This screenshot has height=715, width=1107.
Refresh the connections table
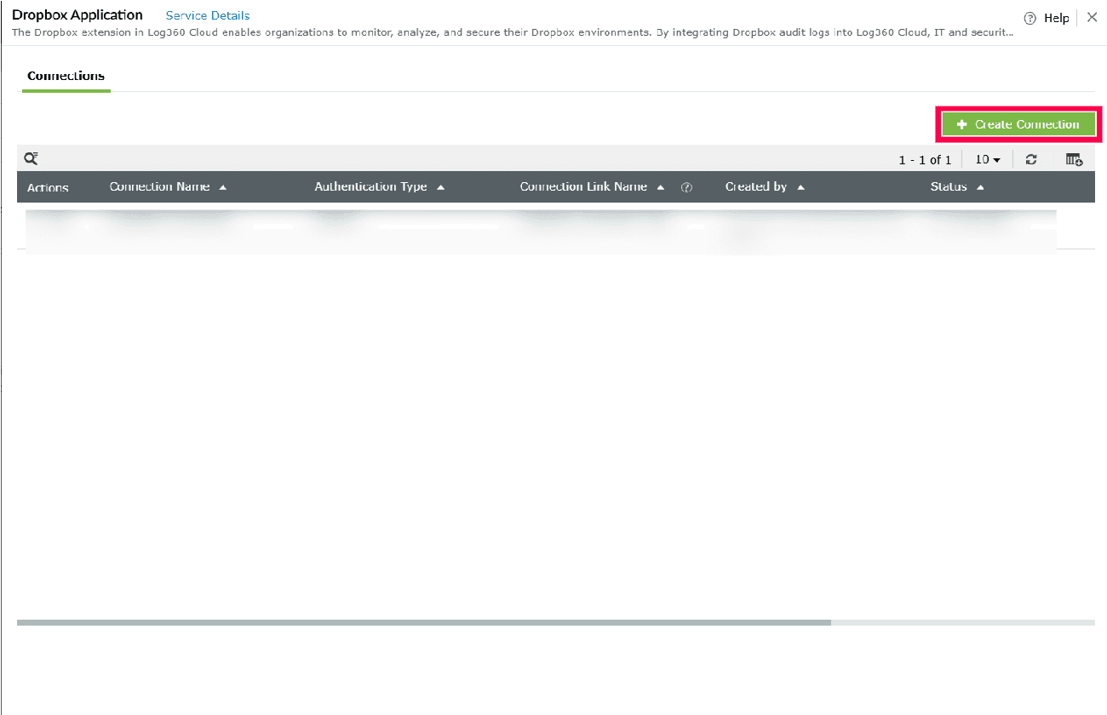[1031, 159]
